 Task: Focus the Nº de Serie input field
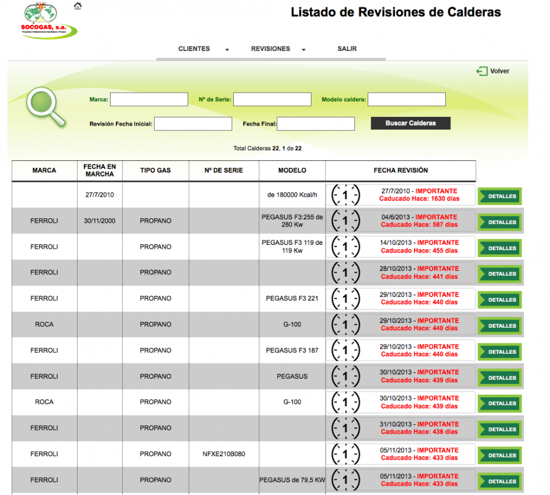[272, 99]
